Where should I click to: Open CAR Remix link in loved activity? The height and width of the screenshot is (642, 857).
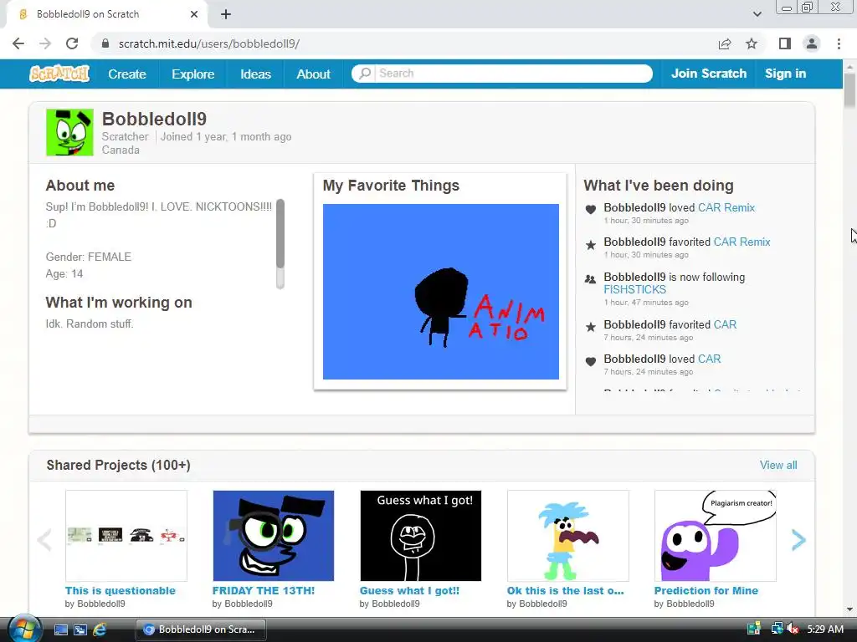tap(726, 207)
